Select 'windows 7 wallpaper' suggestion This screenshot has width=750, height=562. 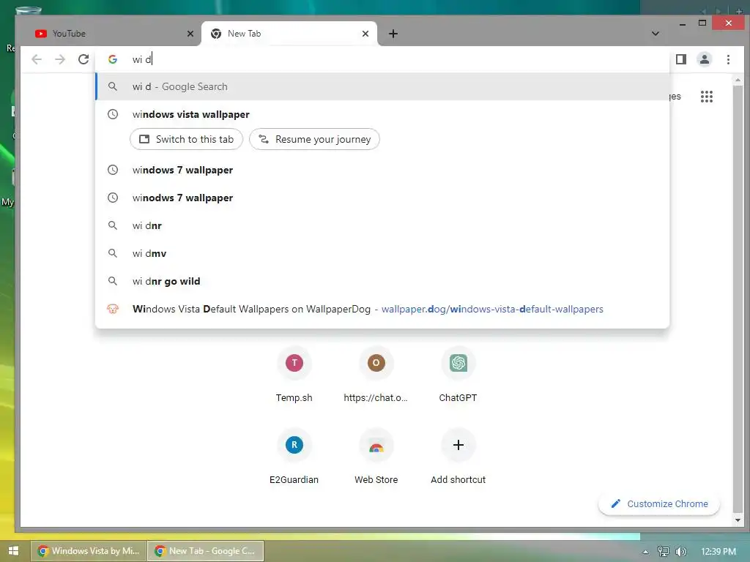tap(382, 170)
